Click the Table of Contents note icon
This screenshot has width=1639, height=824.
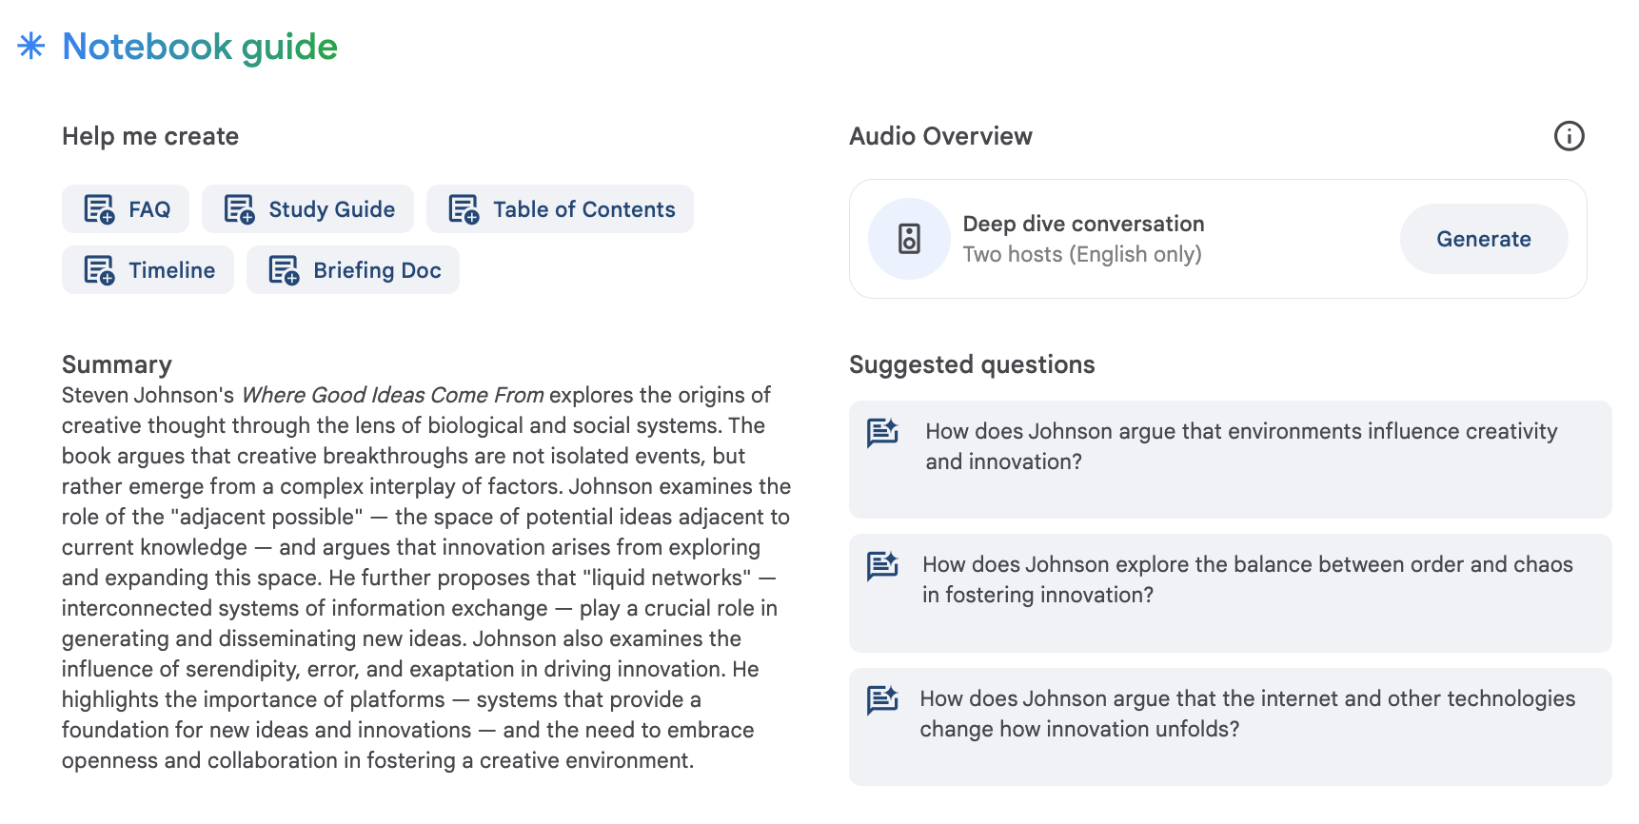pyautogui.click(x=464, y=209)
